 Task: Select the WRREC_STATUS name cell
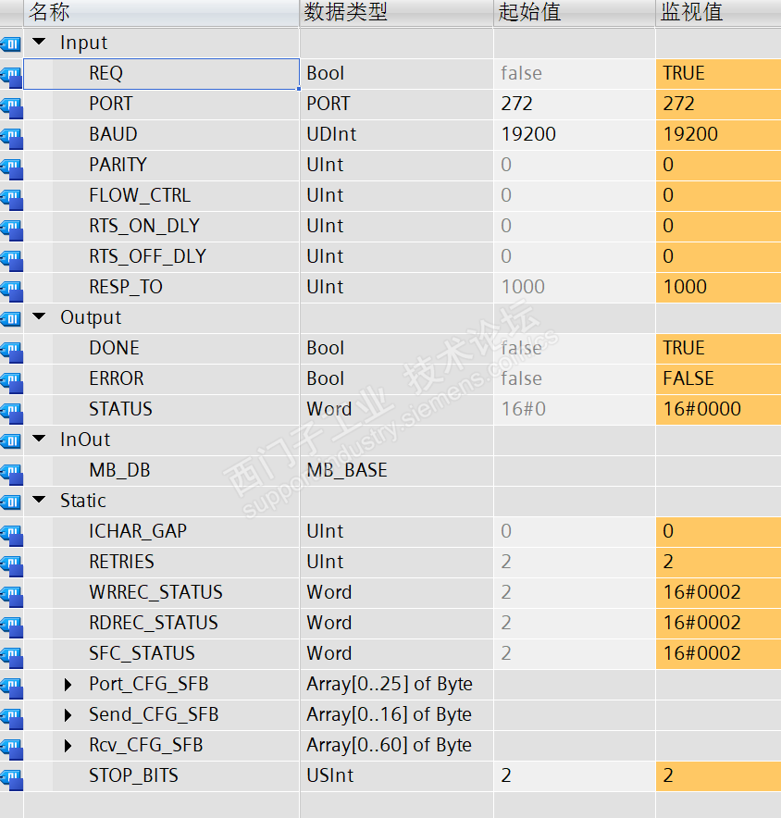(x=161, y=592)
